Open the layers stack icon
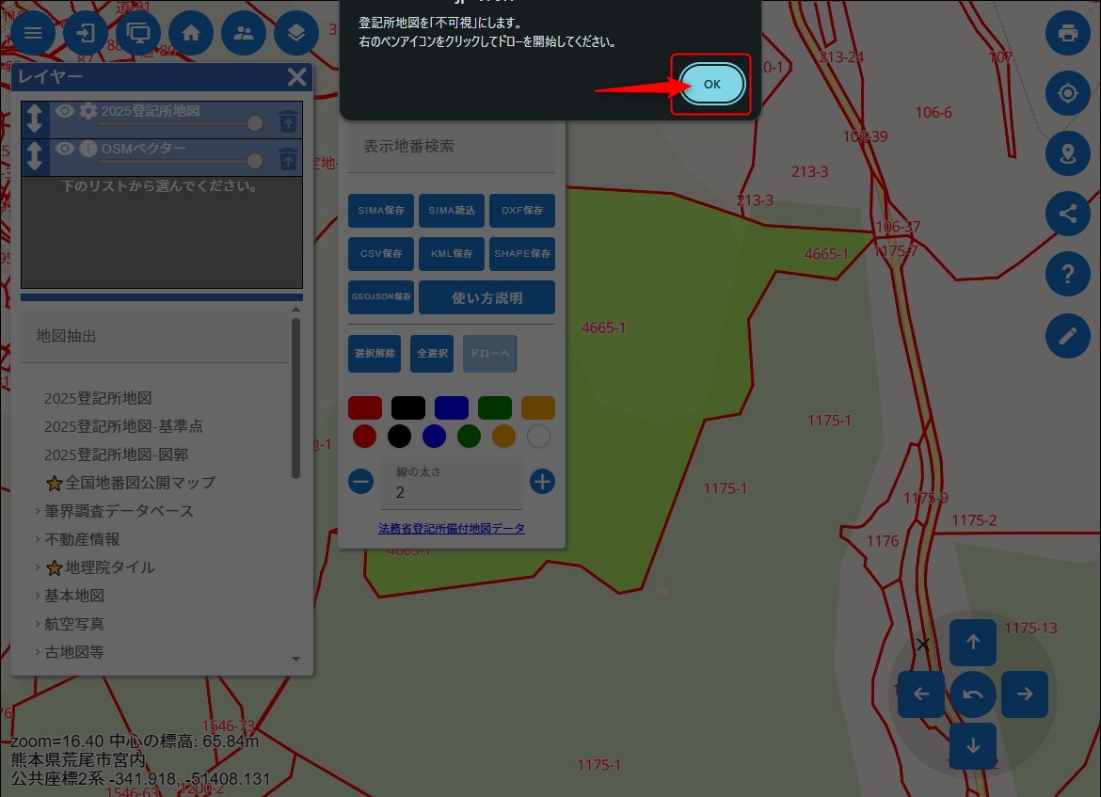 [x=296, y=34]
